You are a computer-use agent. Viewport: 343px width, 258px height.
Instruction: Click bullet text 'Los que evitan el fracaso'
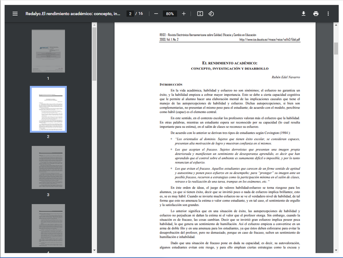[x=192, y=169]
